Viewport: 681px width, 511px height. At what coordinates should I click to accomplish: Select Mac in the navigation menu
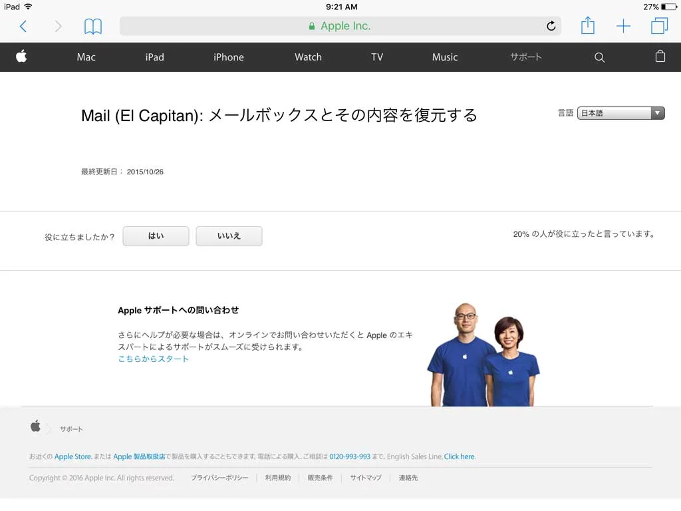click(86, 57)
